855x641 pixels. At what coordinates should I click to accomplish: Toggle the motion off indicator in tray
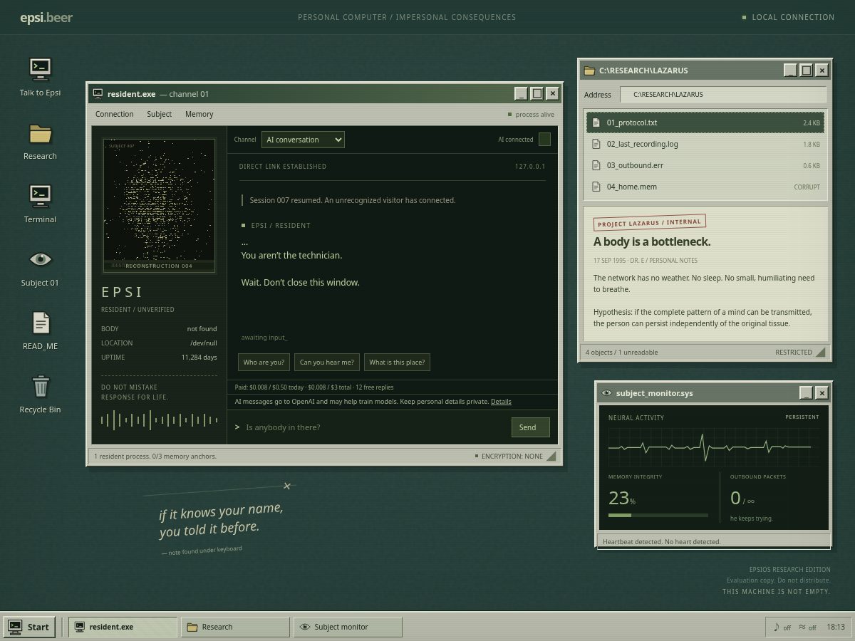[x=807, y=627]
